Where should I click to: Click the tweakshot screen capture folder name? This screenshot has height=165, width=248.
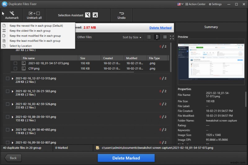coord(221,121)
